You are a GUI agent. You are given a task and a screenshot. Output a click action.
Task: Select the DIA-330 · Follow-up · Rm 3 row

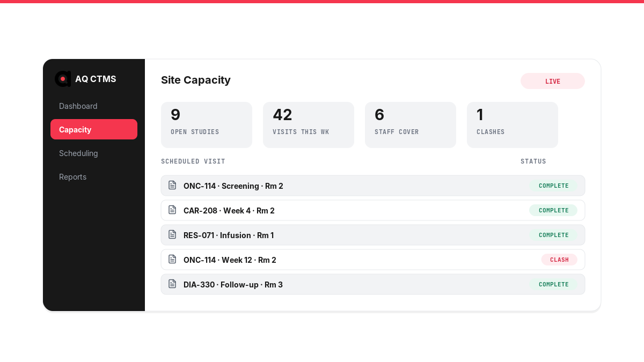[x=373, y=284]
